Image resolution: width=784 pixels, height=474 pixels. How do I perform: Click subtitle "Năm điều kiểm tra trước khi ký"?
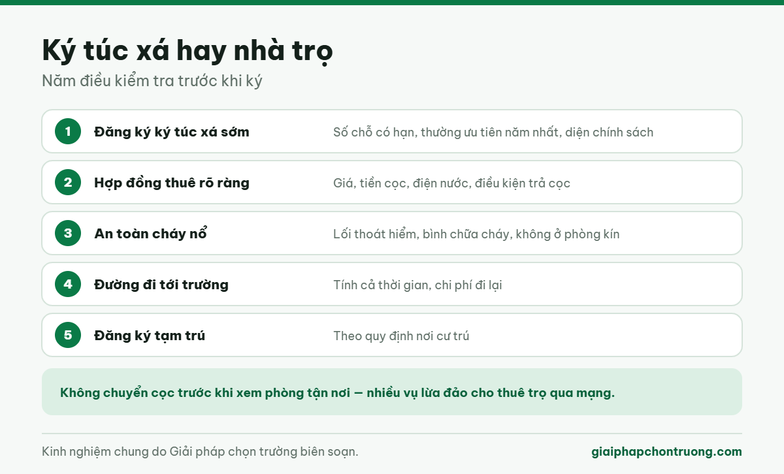pos(152,81)
